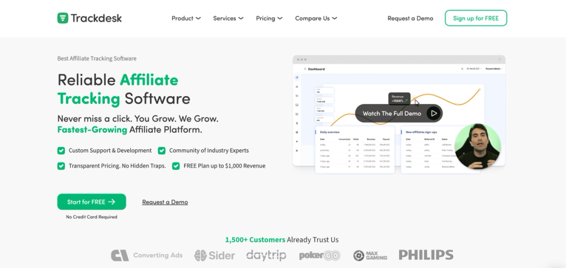Open the Product dropdown menu
Viewport: 566px width, 268px height.
(186, 18)
